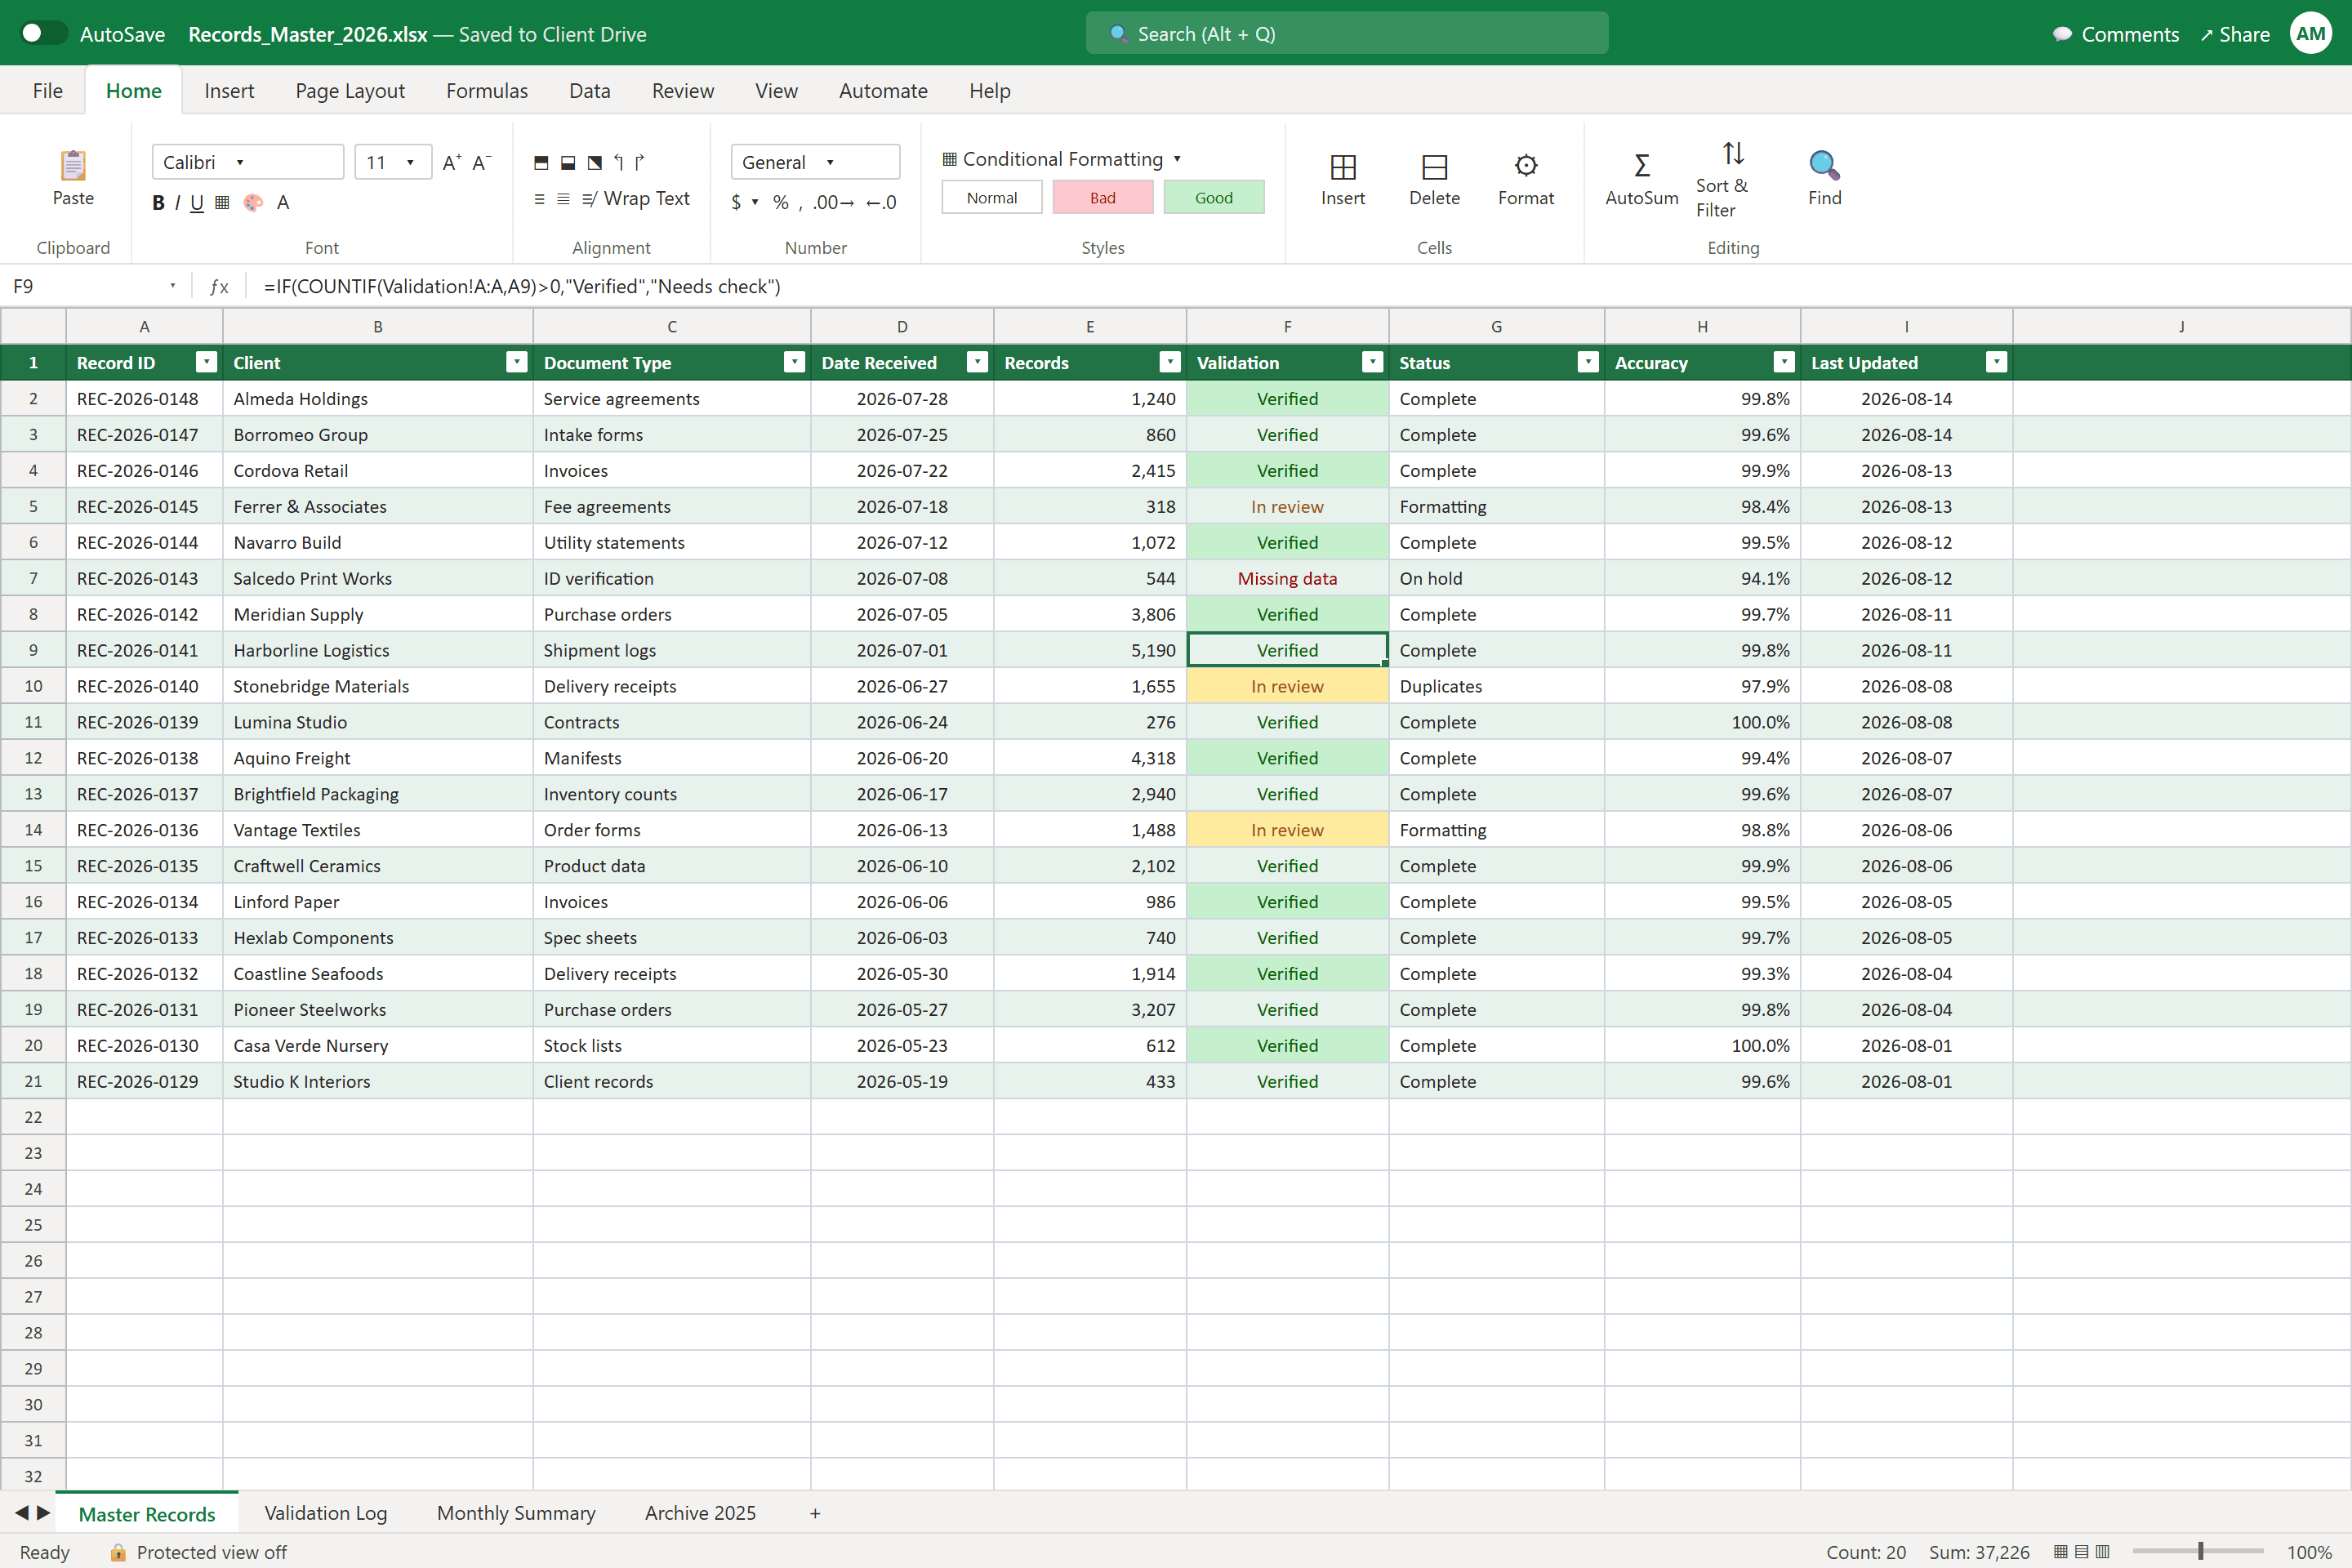Open the Name Box dropdown arrow for F9

pyautogui.click(x=172, y=286)
